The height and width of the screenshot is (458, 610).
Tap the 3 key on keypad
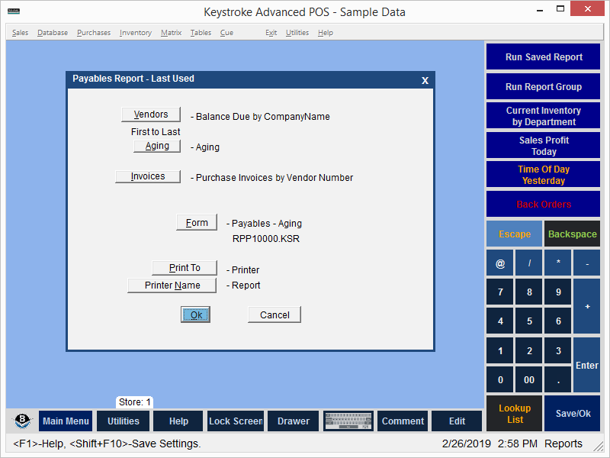pos(558,350)
